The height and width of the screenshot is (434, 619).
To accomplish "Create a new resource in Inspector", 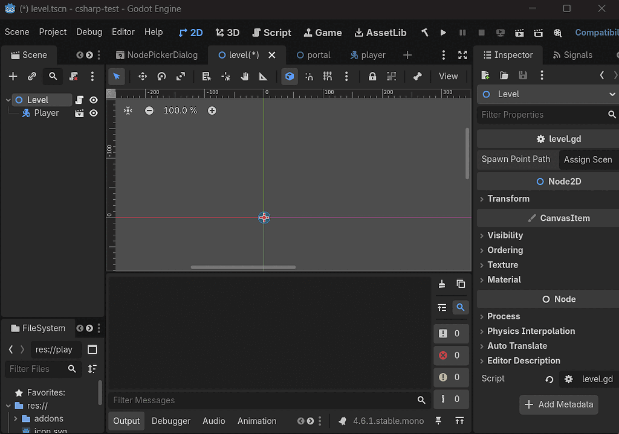I will (485, 75).
